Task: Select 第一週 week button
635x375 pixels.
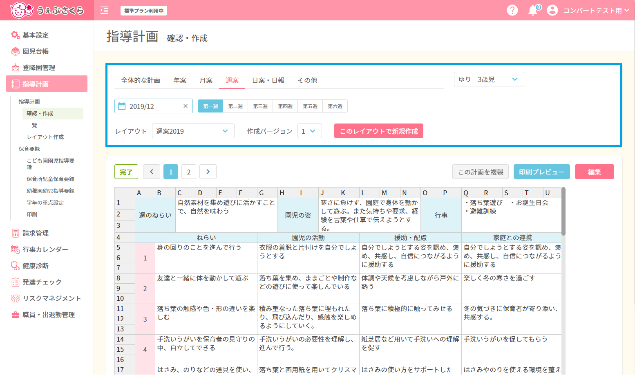Action: click(210, 106)
